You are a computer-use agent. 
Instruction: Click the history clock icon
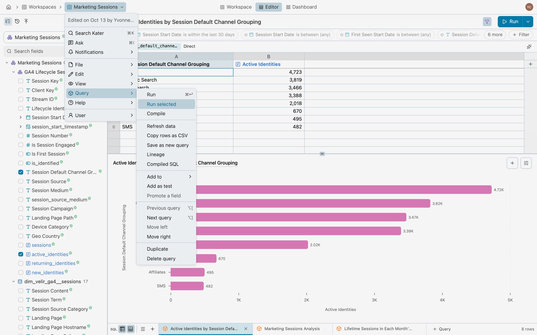17,21
